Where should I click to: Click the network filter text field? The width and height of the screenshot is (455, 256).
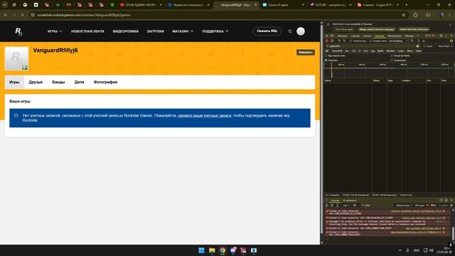click(373, 46)
